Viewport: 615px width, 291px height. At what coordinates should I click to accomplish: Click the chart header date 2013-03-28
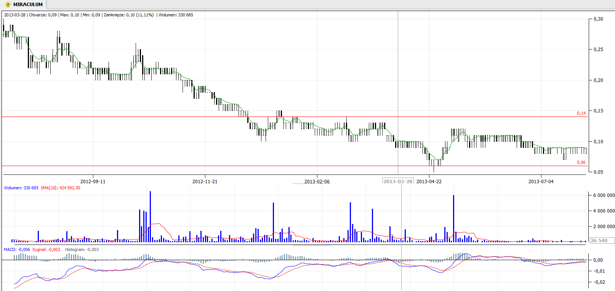[x=15, y=15]
